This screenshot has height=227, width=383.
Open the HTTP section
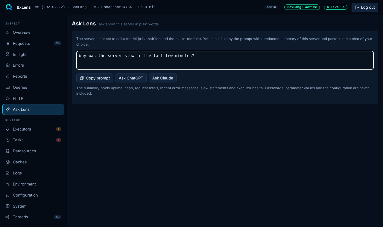[x=33, y=98]
